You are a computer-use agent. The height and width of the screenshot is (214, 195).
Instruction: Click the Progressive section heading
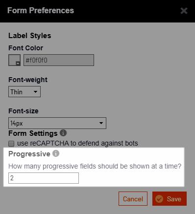[29, 154]
